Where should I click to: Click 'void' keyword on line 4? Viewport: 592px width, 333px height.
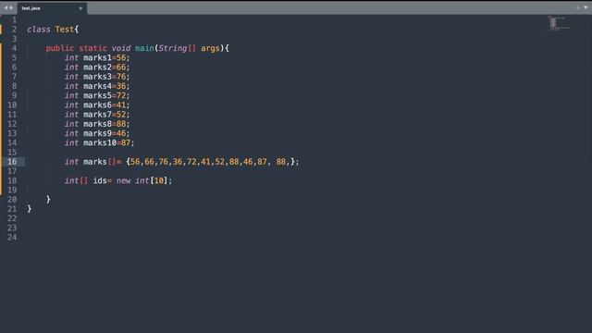[x=121, y=48]
